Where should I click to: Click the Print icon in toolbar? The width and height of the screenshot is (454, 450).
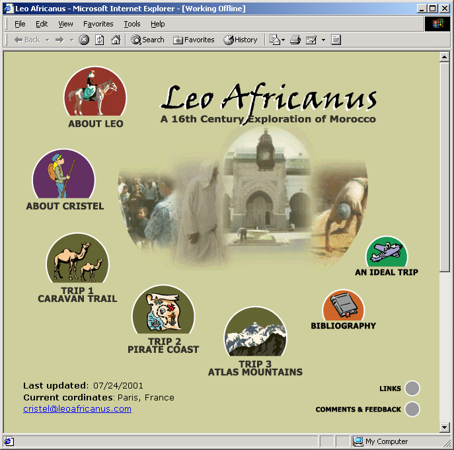pos(295,40)
